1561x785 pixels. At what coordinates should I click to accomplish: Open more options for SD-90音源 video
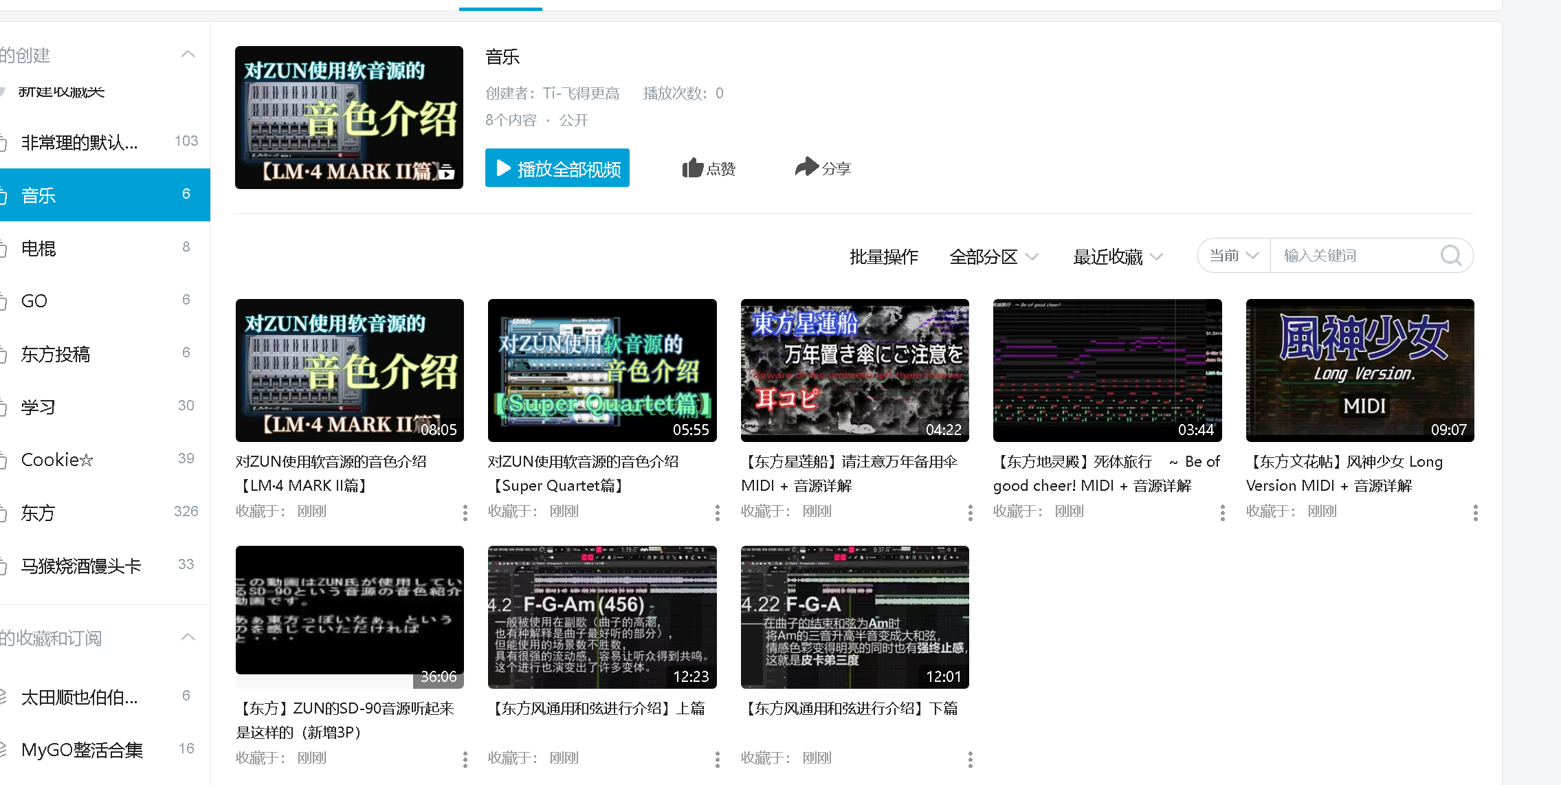(x=465, y=760)
